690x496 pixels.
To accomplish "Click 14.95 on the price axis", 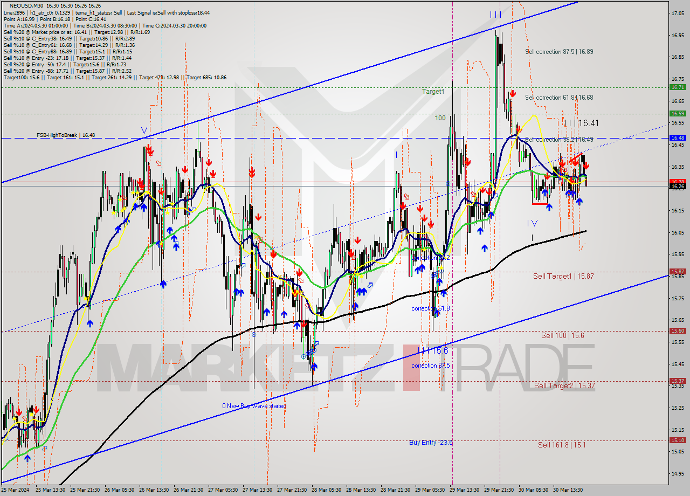I will (x=678, y=474).
